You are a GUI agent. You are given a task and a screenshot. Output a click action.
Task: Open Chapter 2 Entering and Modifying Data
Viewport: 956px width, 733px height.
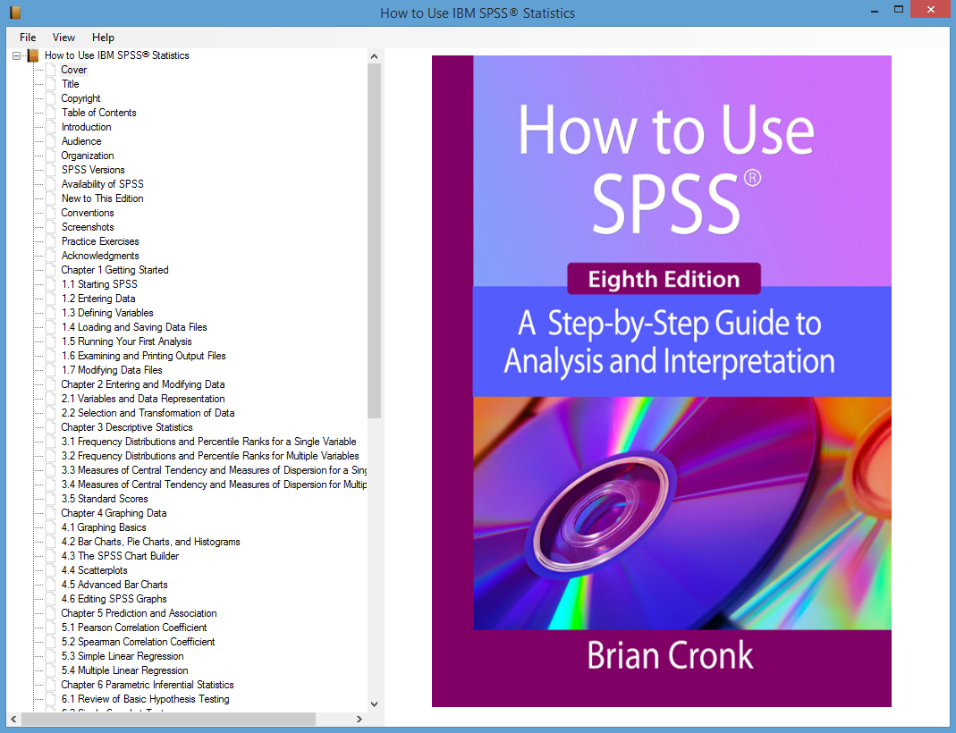click(x=143, y=384)
